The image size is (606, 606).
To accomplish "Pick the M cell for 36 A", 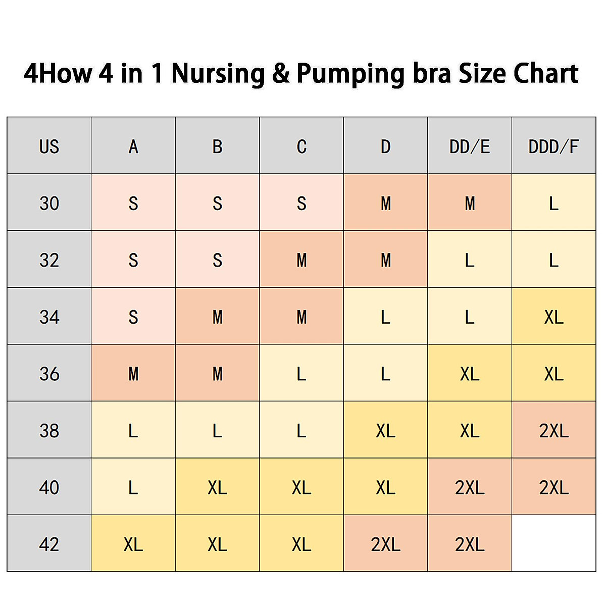I will tap(133, 374).
